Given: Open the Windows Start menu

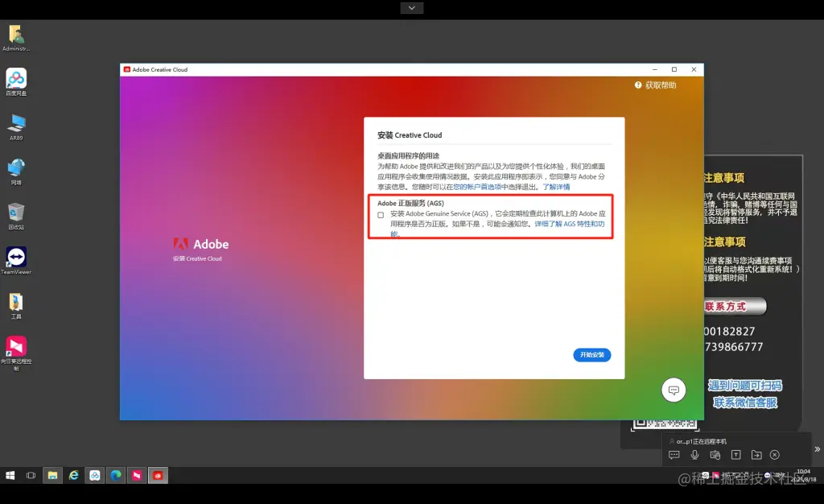Looking at the screenshot, I should point(9,475).
